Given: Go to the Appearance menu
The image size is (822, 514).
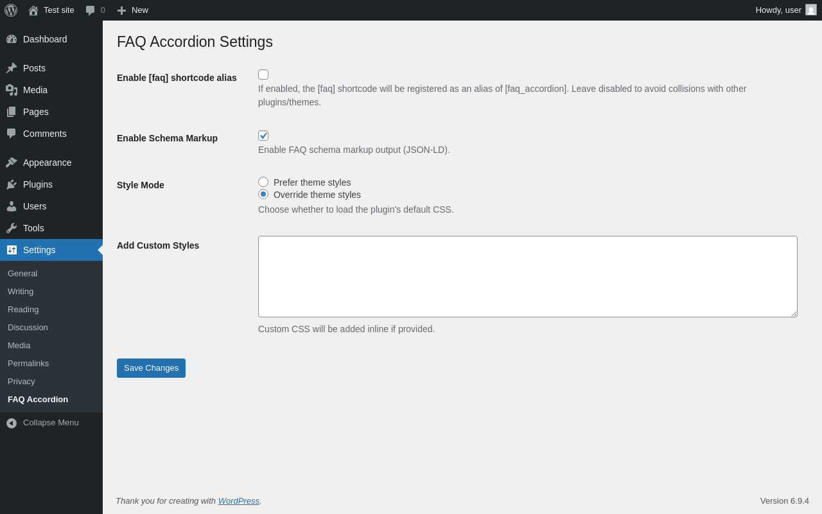Looking at the screenshot, I should click(x=47, y=163).
